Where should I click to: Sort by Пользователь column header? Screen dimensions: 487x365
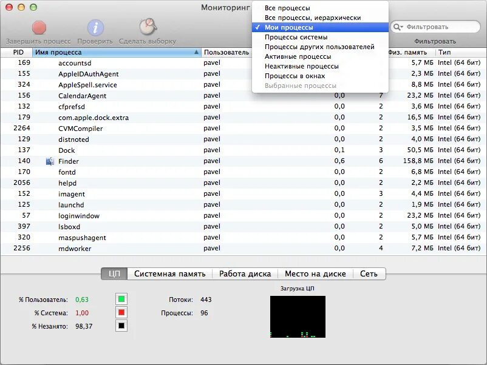[x=226, y=52]
